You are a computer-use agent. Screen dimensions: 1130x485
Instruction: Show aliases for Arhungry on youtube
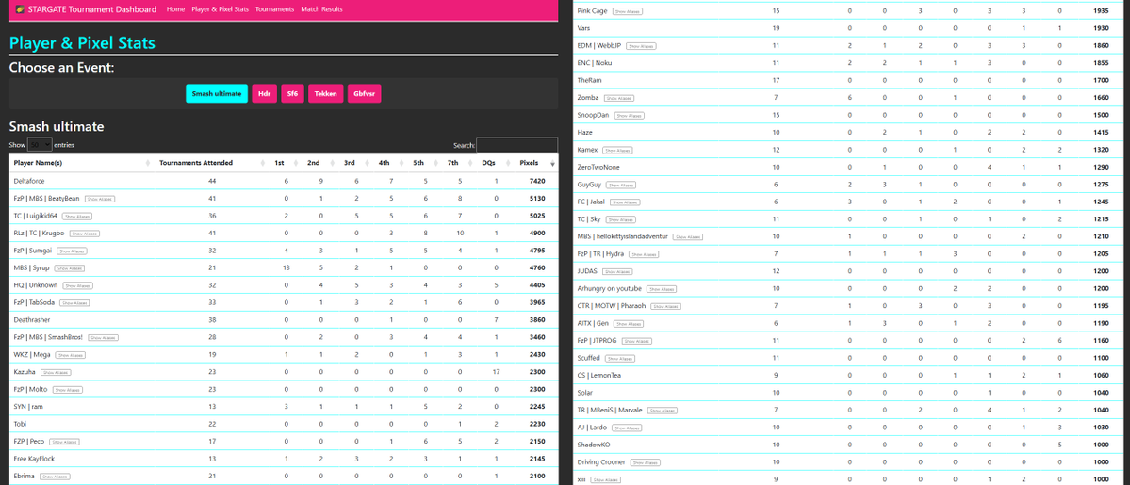[662, 288]
